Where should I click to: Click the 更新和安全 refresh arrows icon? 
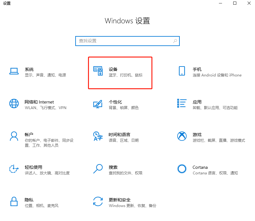(x=98, y=201)
